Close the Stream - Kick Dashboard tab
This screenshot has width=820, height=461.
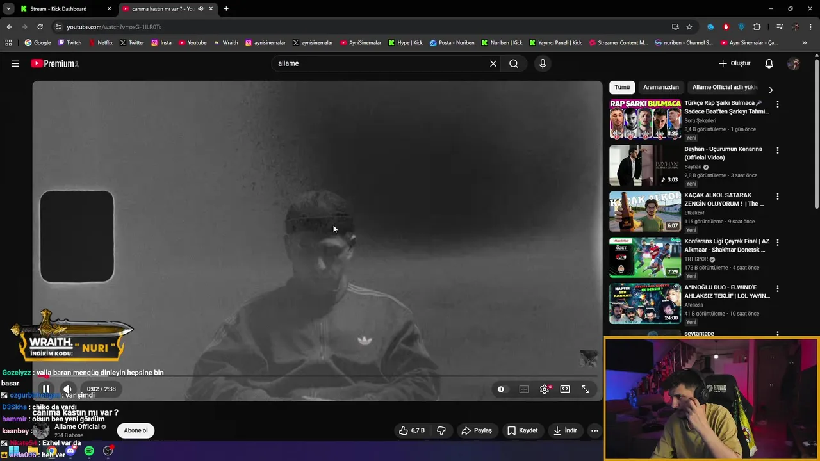click(x=109, y=9)
